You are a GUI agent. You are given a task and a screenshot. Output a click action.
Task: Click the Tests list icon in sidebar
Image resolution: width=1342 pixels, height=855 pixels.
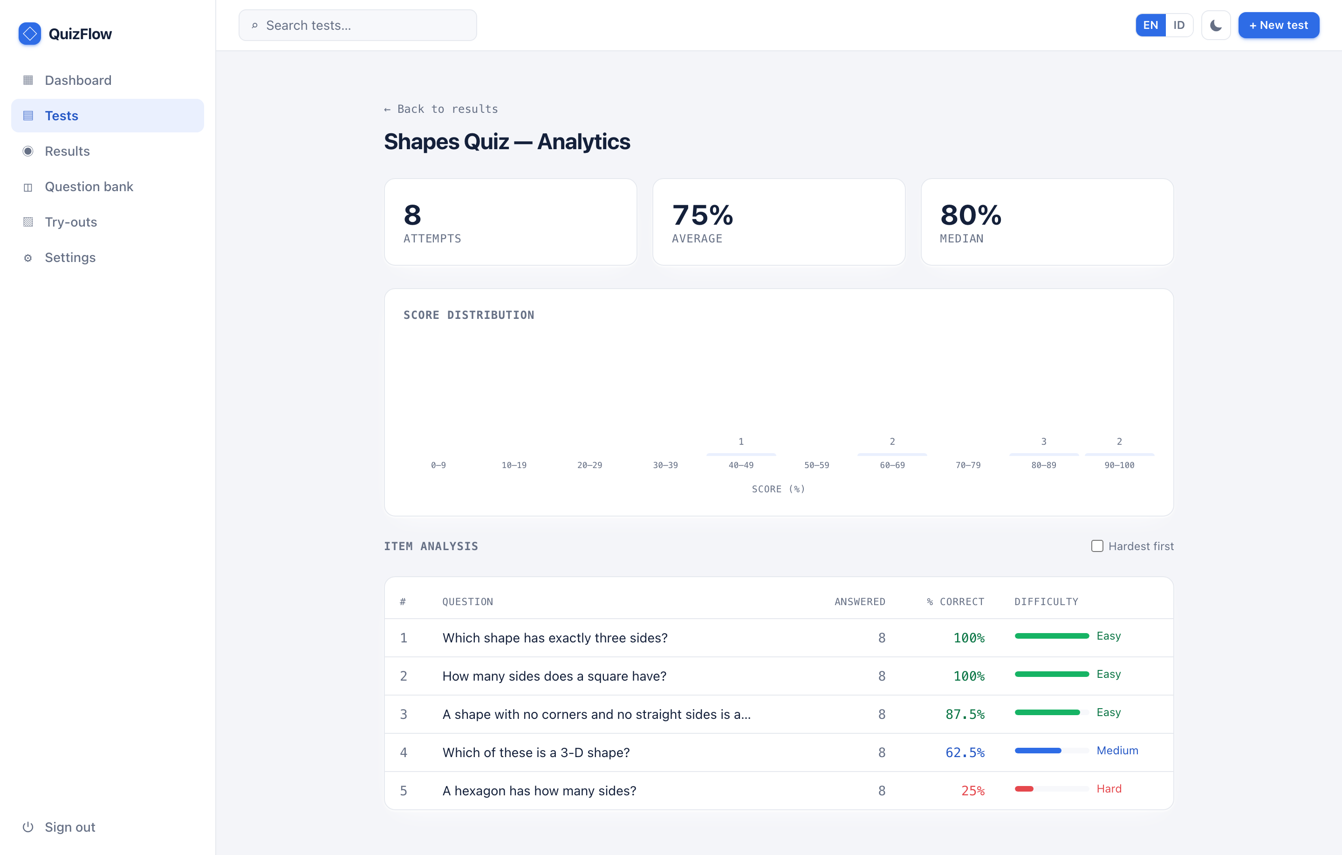pos(28,116)
